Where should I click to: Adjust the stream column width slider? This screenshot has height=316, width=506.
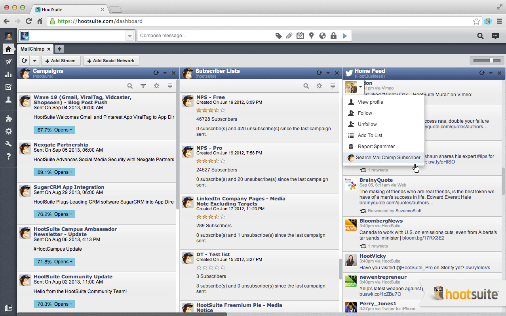[491, 60]
